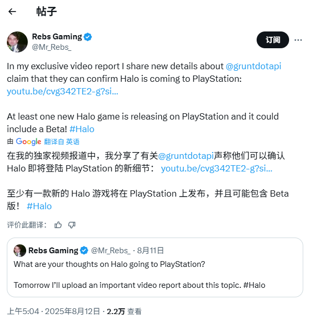
Task: Click the 订阅 subscribe button
Action: click(x=272, y=40)
